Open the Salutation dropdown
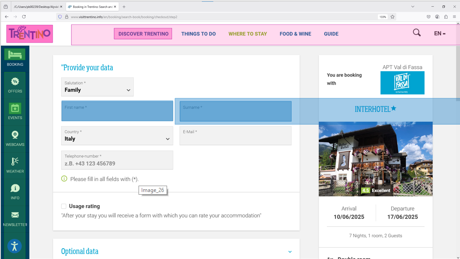 [x=97, y=87]
